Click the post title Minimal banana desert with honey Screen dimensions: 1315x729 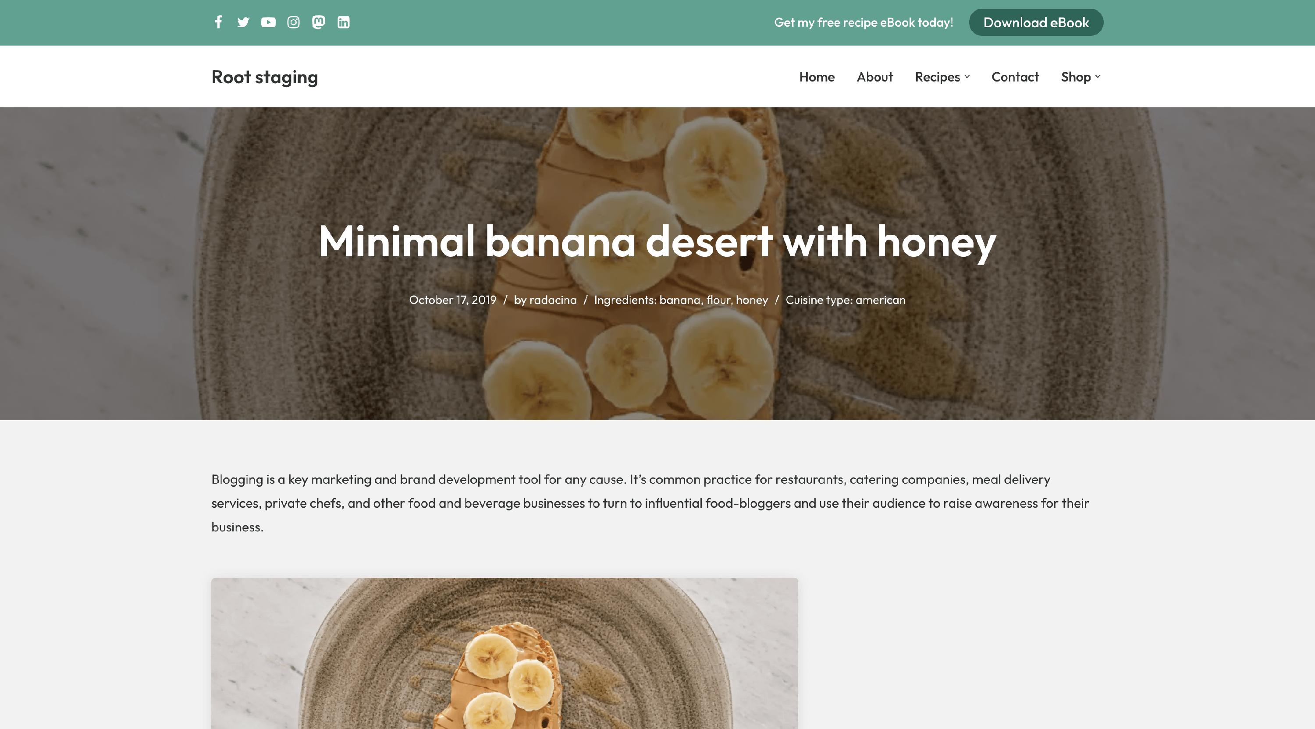click(657, 241)
